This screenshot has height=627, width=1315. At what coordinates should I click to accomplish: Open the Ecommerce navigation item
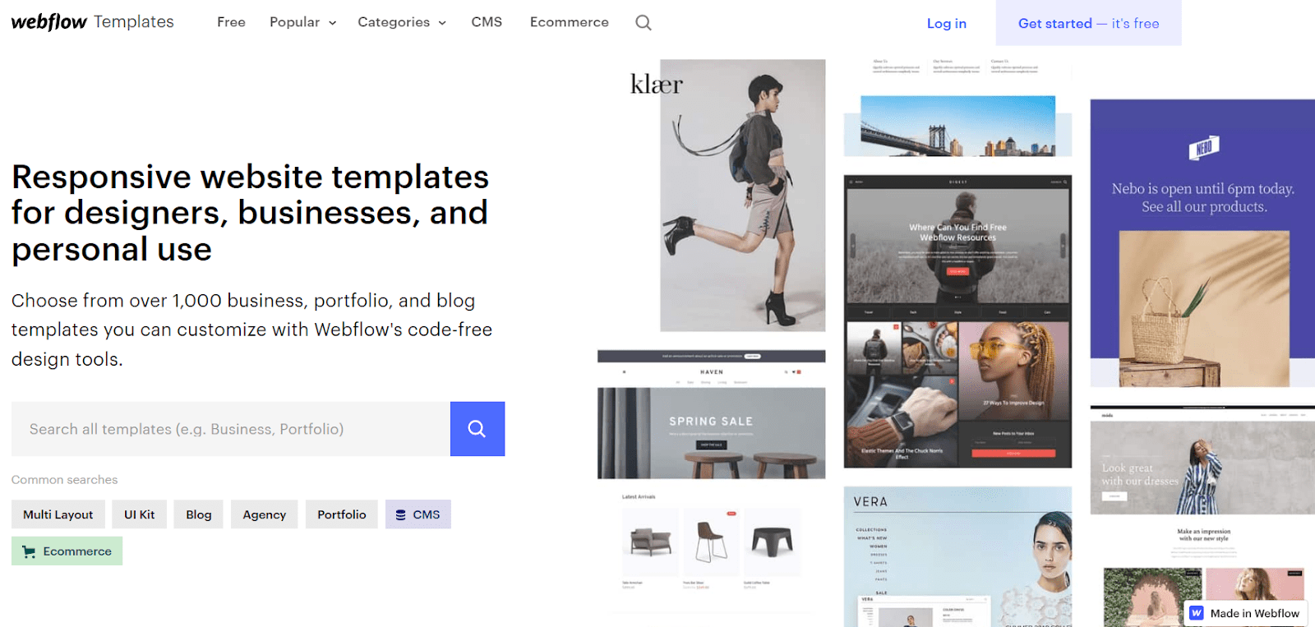click(570, 22)
